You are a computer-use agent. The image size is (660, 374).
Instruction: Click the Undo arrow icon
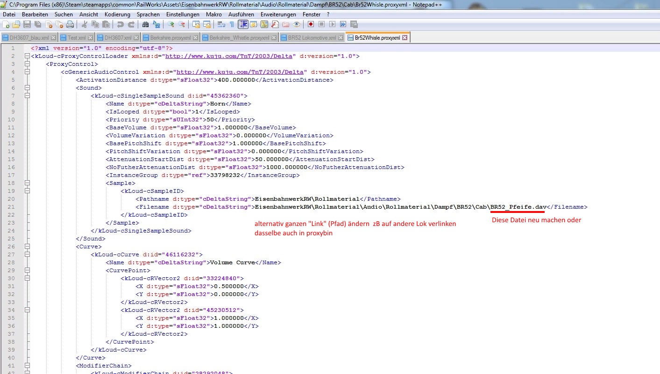point(121,24)
